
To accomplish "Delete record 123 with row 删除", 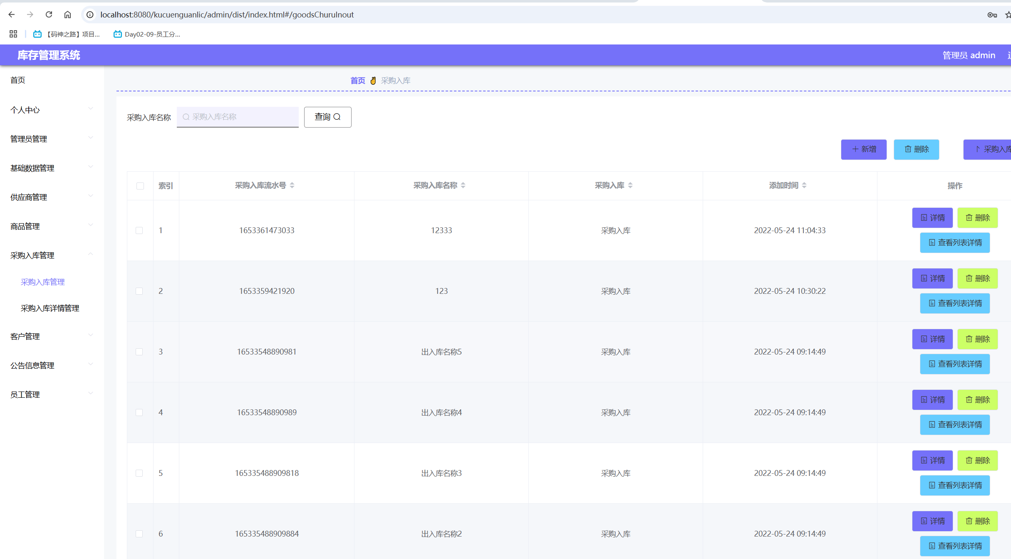I will 977,278.
